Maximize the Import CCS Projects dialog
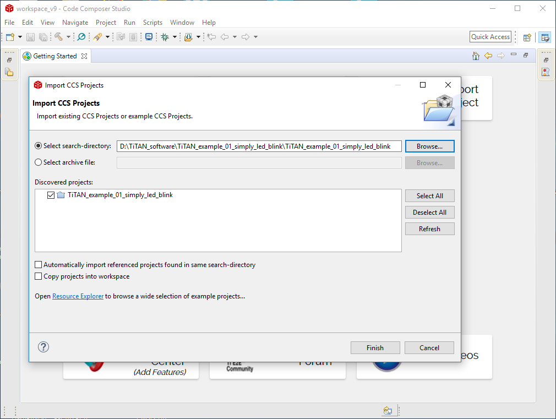This screenshot has height=419, width=556. click(423, 85)
